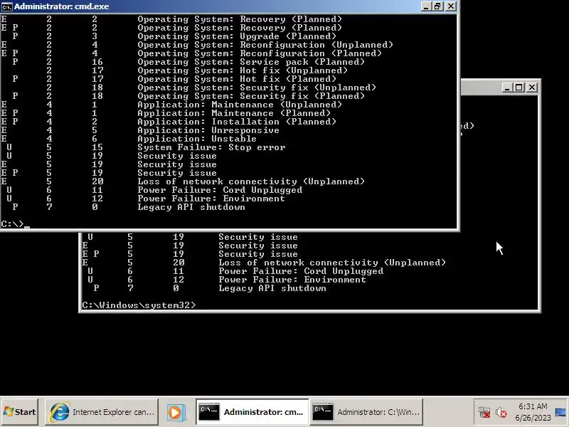Click 'Power Failure: Environment' in front window
This screenshot has height=427, width=569.
click(x=211, y=199)
